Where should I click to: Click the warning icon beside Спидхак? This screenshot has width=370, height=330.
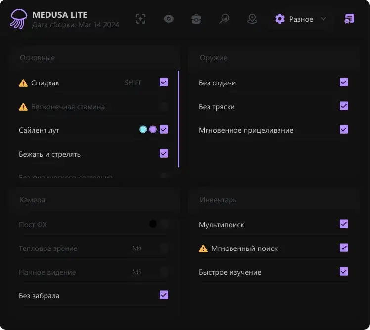point(23,83)
